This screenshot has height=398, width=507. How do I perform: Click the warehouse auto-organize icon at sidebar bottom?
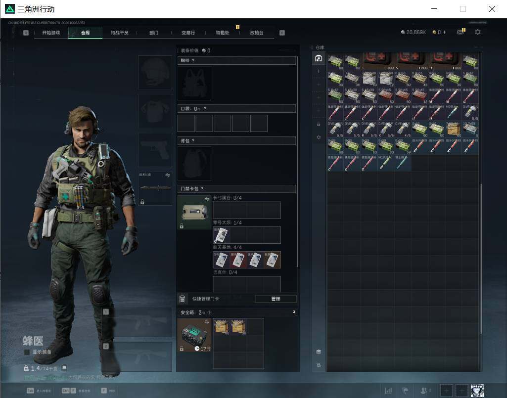(x=319, y=365)
